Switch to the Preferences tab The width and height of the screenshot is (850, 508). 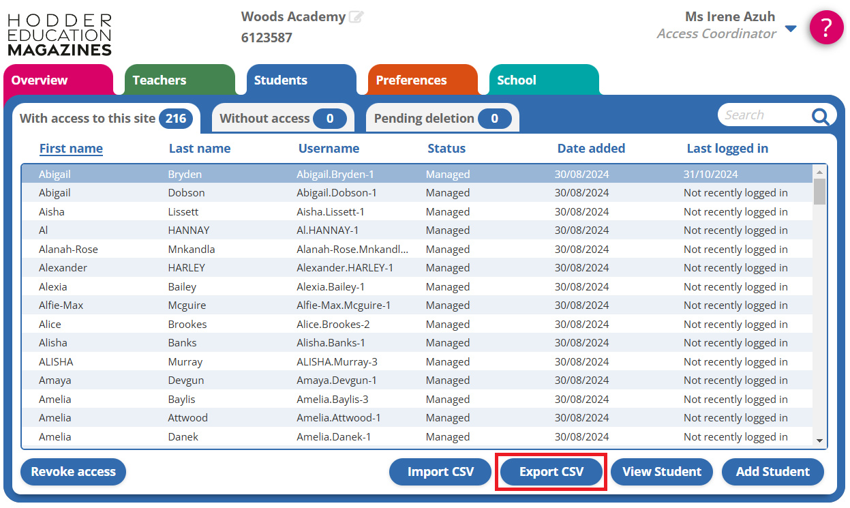pos(411,80)
